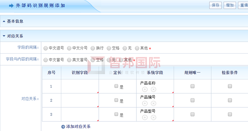Click 产品型号 system field text
This screenshot has height=131, width=248.
pos(148,111)
